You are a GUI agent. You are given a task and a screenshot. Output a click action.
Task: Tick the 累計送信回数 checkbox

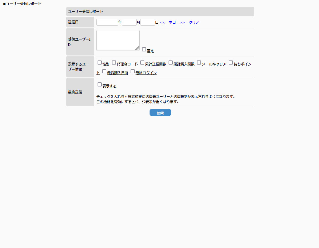click(142, 63)
